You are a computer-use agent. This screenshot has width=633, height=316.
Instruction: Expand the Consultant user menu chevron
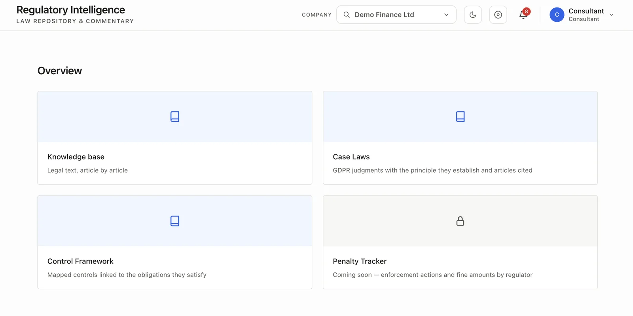coord(612,15)
